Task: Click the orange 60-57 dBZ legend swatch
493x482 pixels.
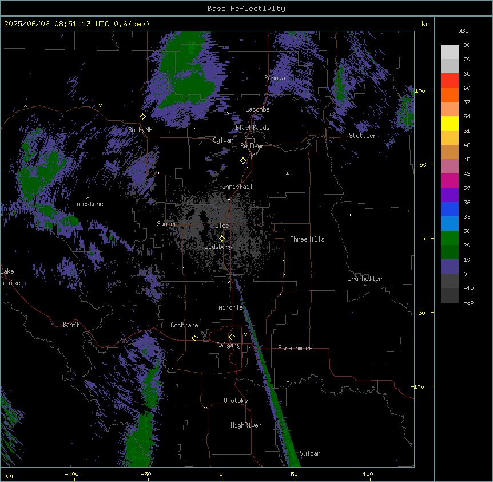Action: 450,94
